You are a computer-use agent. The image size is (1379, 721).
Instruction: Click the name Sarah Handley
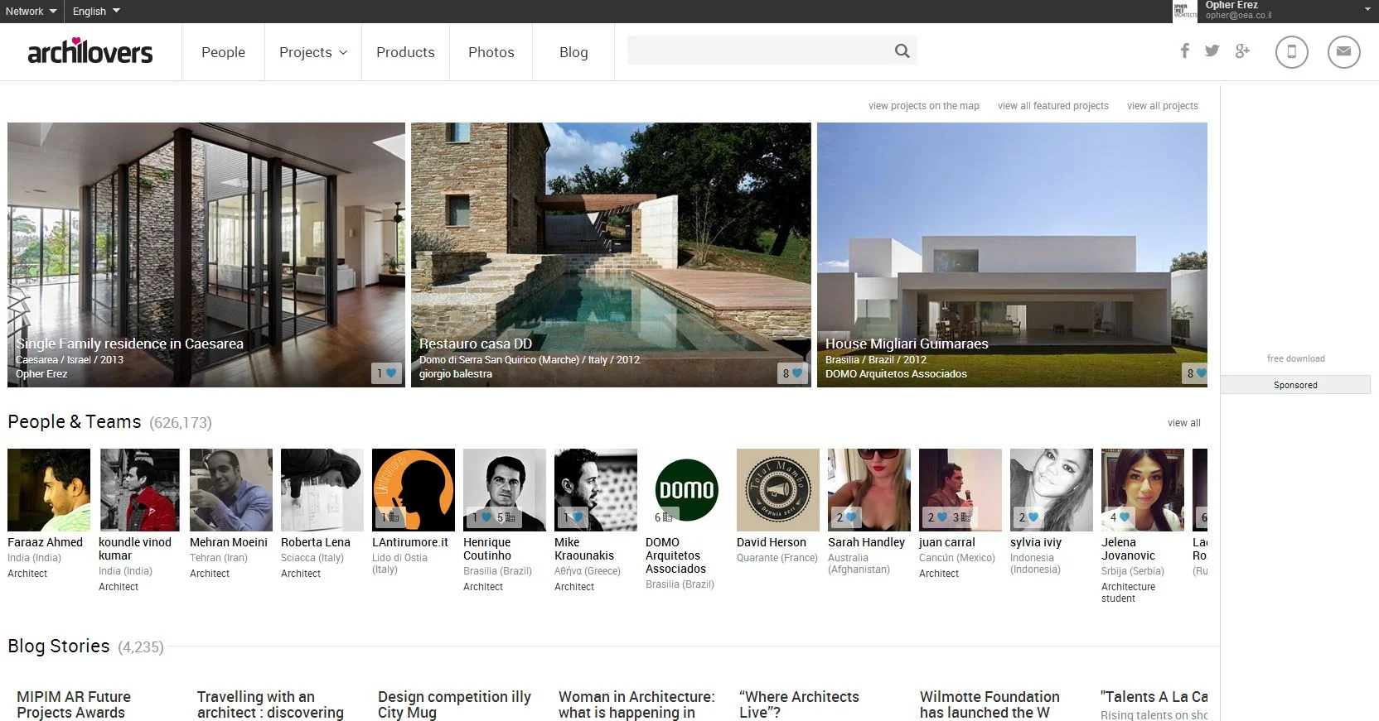click(x=866, y=542)
